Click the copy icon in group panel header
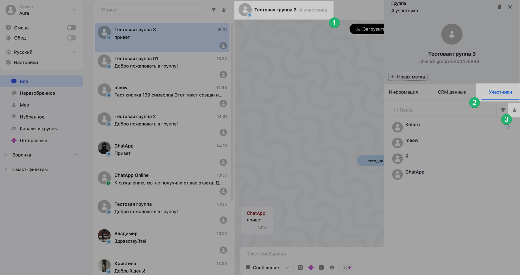The height and width of the screenshot is (275, 520). click(500, 7)
